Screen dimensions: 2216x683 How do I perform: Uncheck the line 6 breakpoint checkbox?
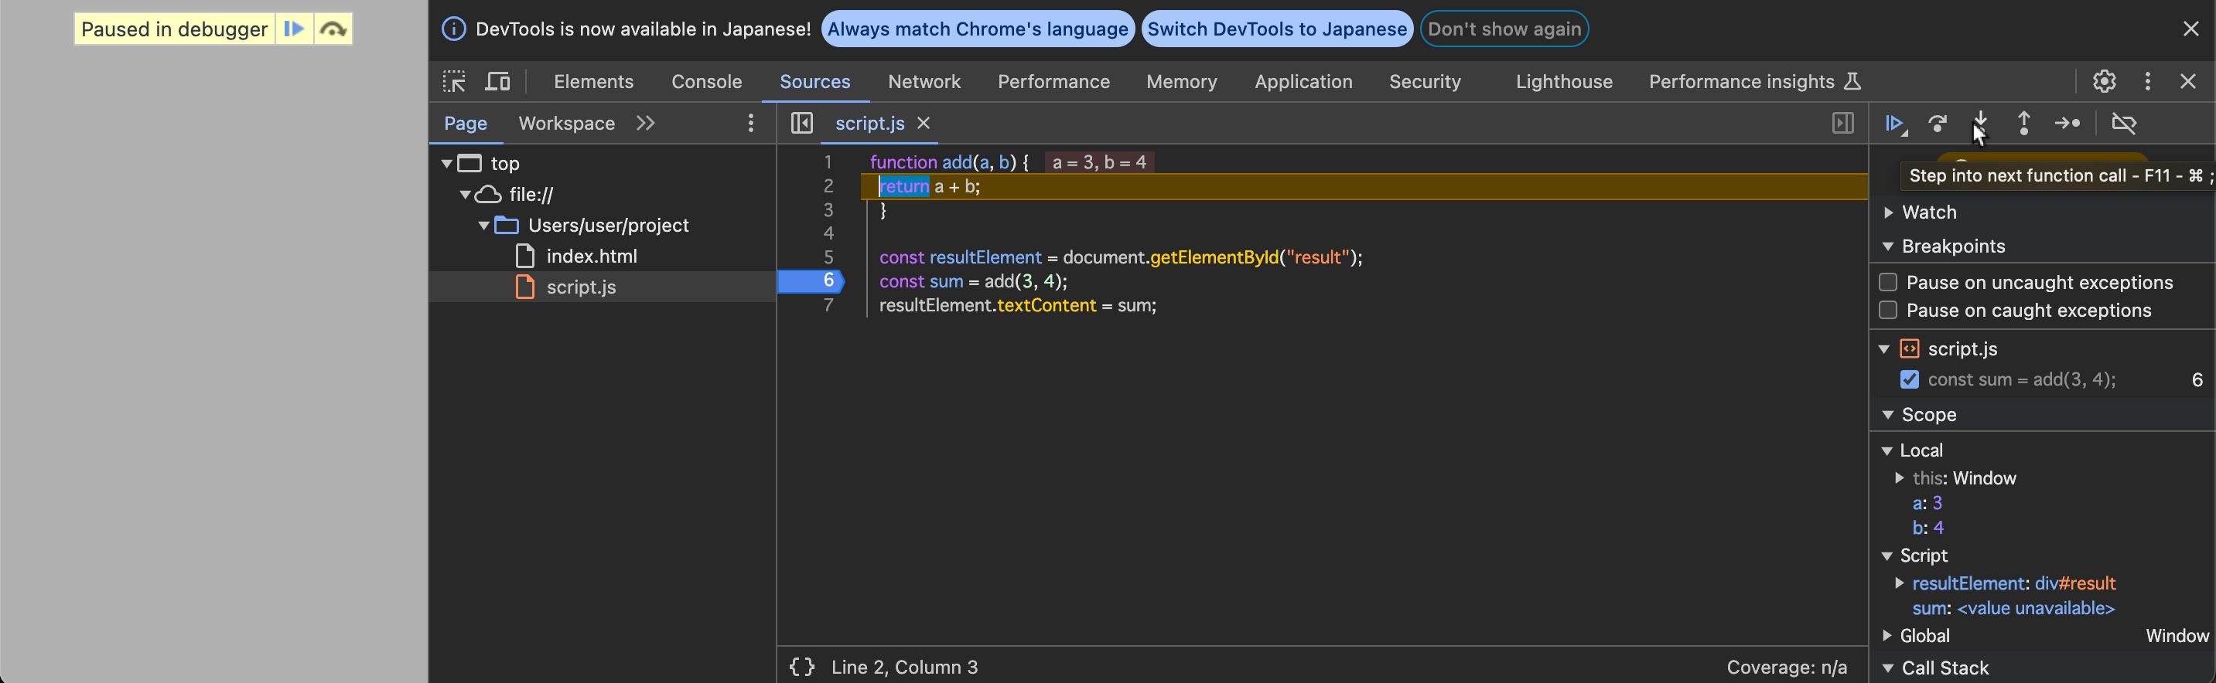[1910, 379]
